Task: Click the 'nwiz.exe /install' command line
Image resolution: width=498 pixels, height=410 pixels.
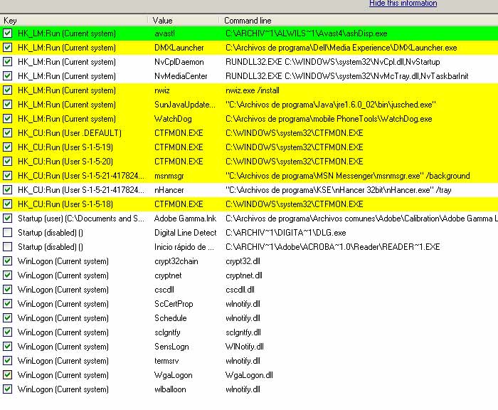Action: click(x=253, y=90)
